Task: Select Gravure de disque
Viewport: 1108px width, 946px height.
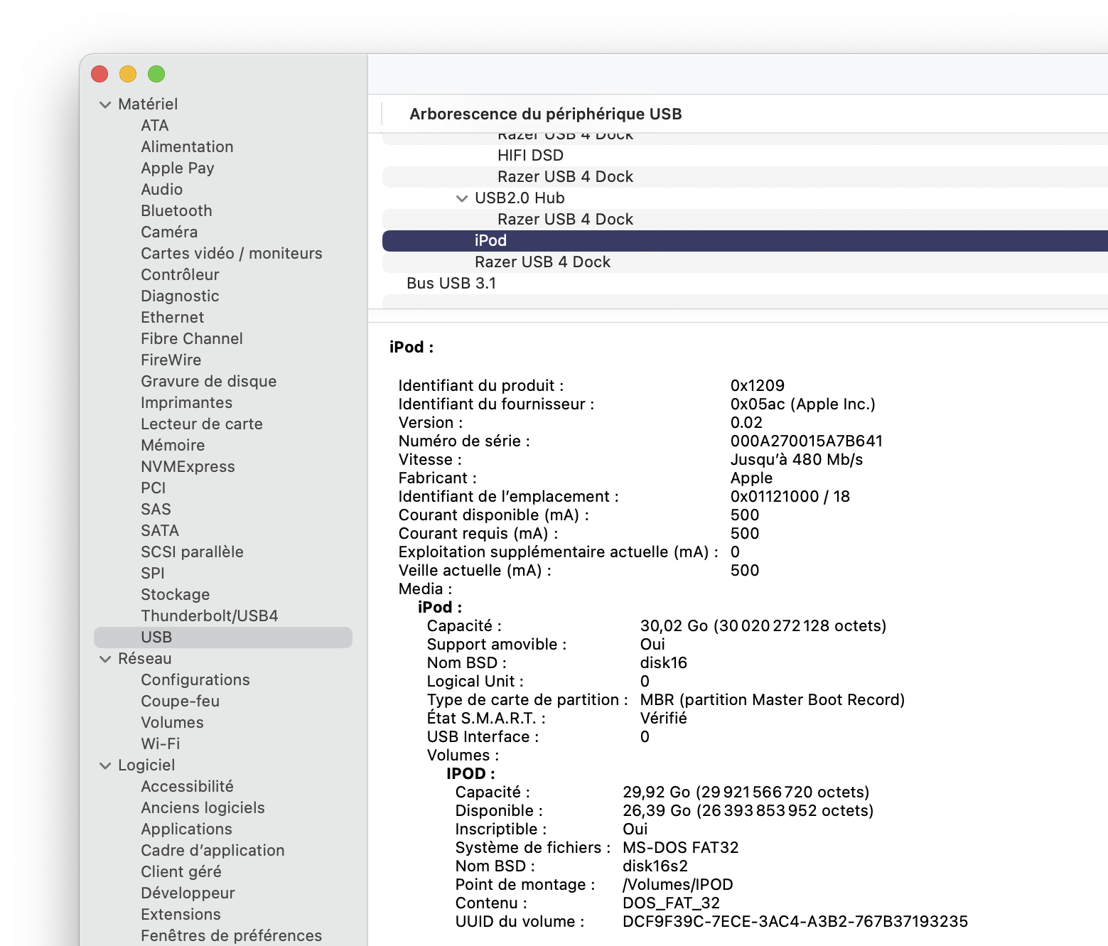Action: pyautogui.click(x=209, y=382)
